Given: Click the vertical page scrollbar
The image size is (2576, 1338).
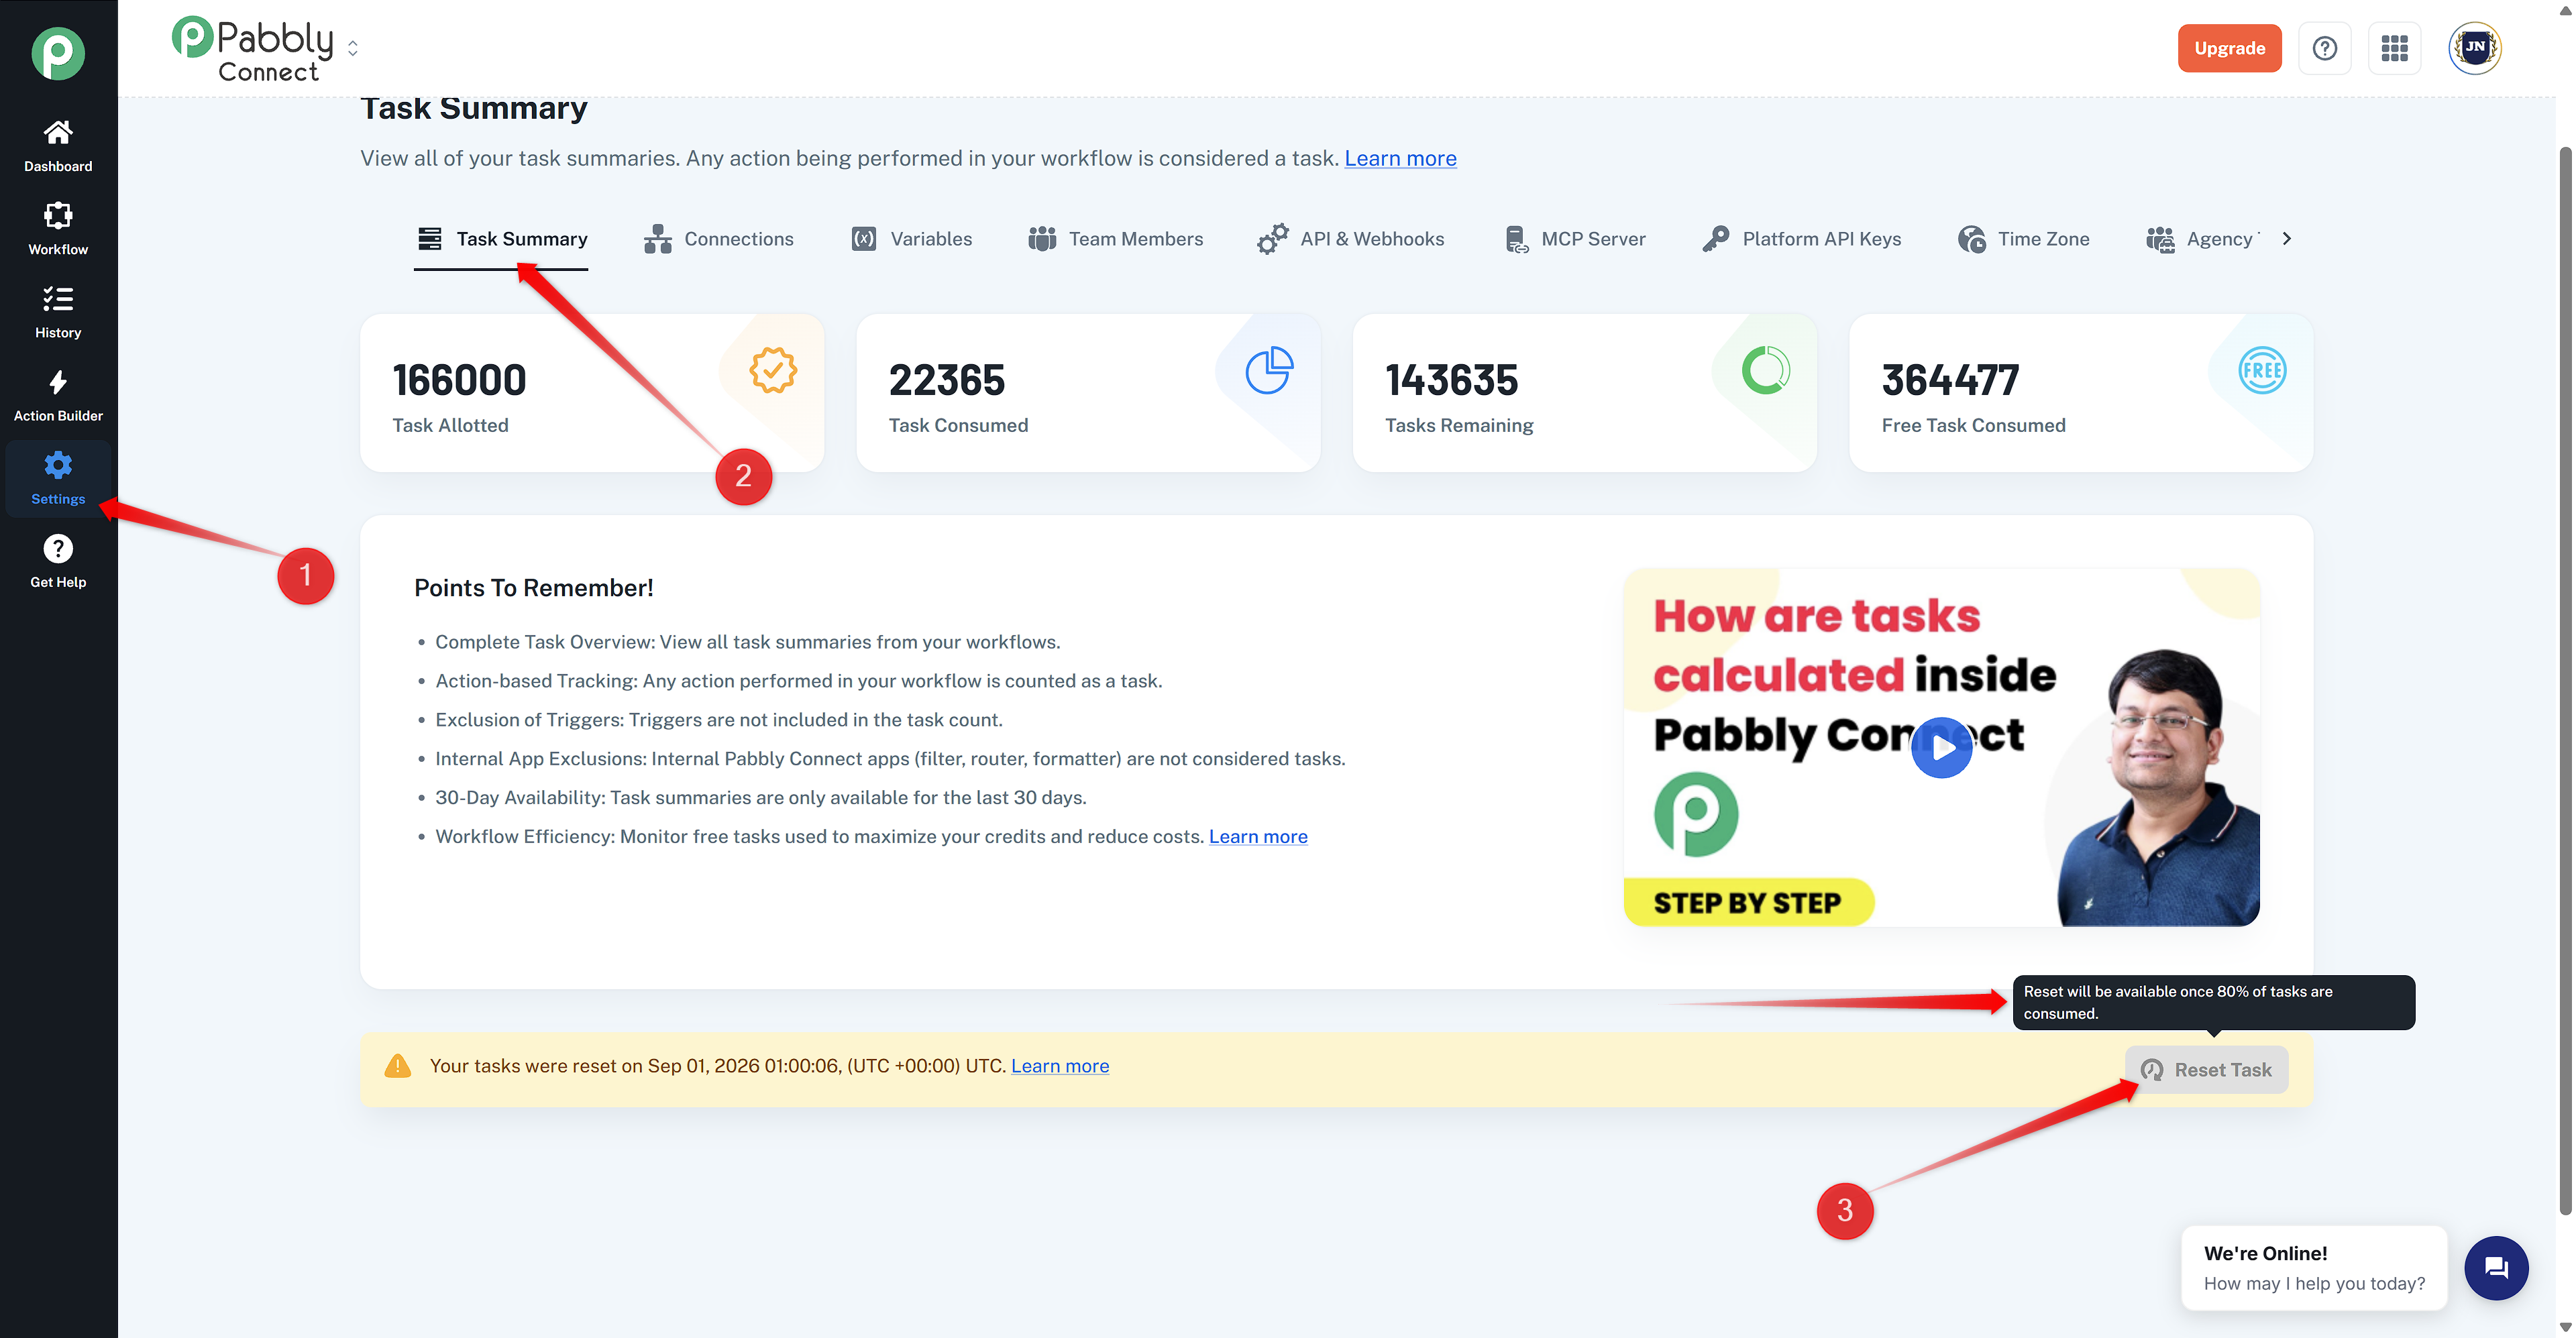Looking at the screenshot, I should [2565, 680].
